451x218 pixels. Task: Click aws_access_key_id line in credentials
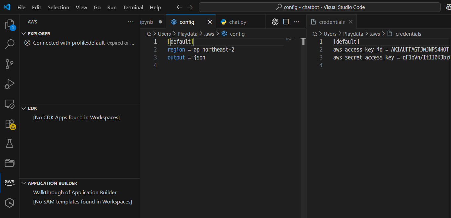coord(391,50)
